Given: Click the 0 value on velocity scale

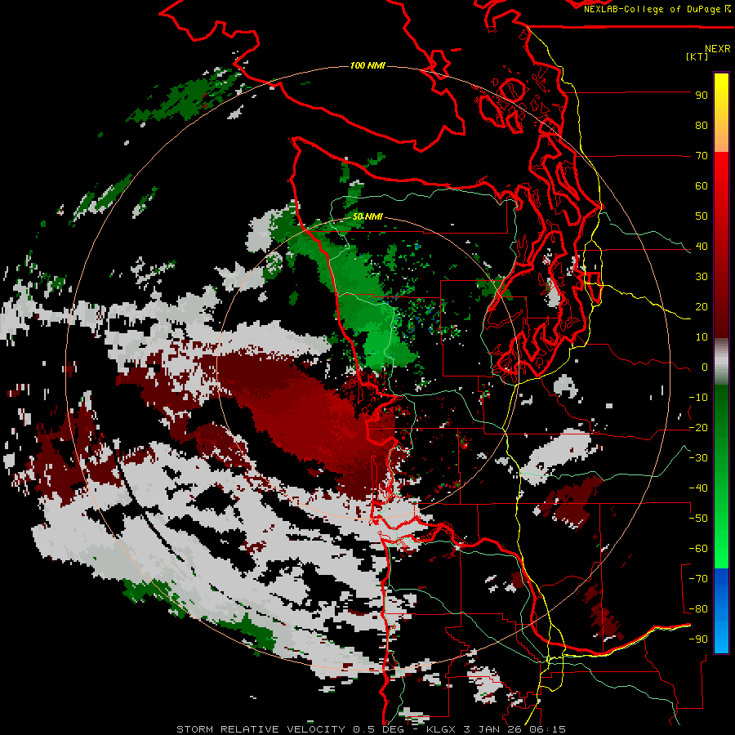Looking at the screenshot, I should tap(705, 367).
